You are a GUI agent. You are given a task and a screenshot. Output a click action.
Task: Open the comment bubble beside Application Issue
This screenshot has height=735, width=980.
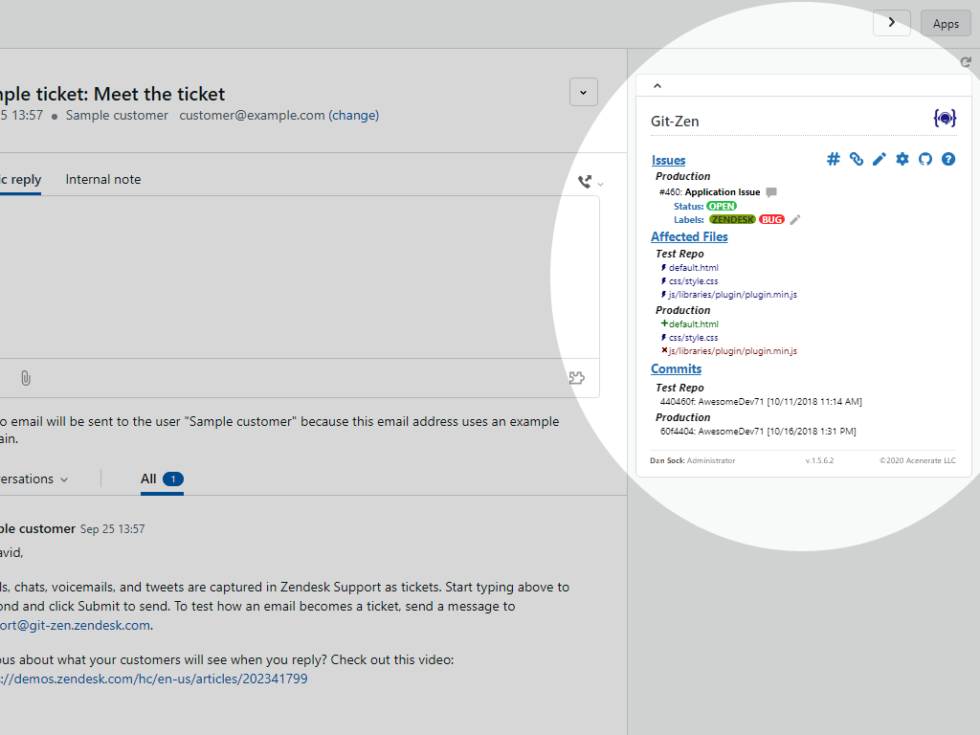click(x=771, y=191)
